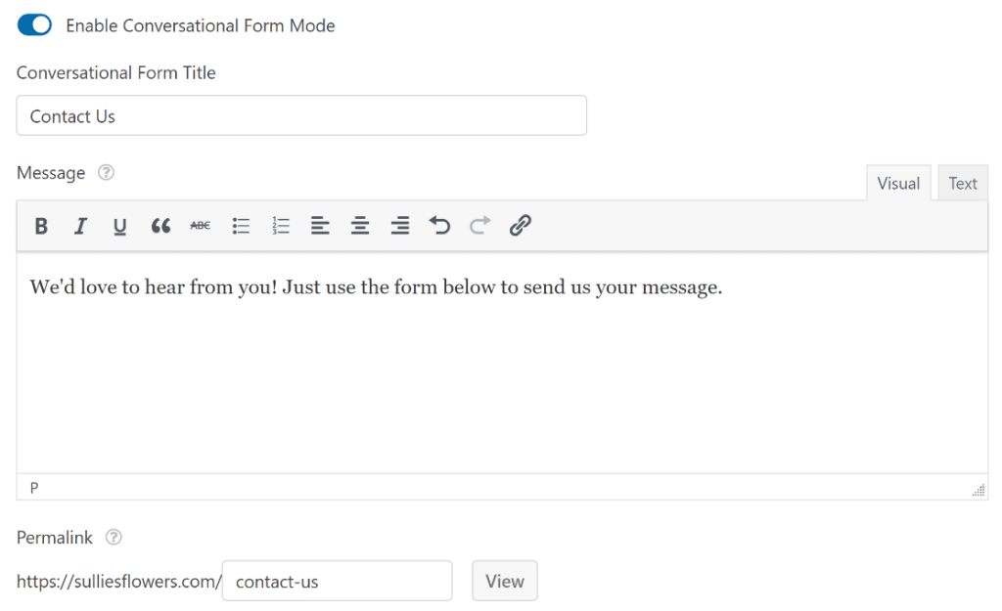1002x611 pixels.
Task: Open the Message help tooltip
Action: (106, 172)
